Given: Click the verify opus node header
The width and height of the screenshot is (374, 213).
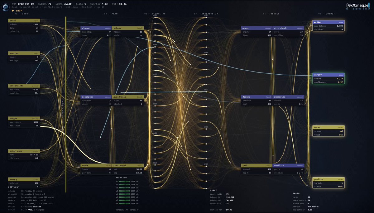Looking at the screenshot, I should coord(328,75).
